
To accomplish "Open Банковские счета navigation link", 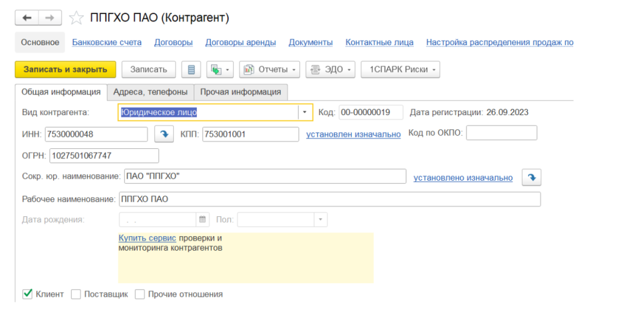I will pyautogui.click(x=107, y=42).
